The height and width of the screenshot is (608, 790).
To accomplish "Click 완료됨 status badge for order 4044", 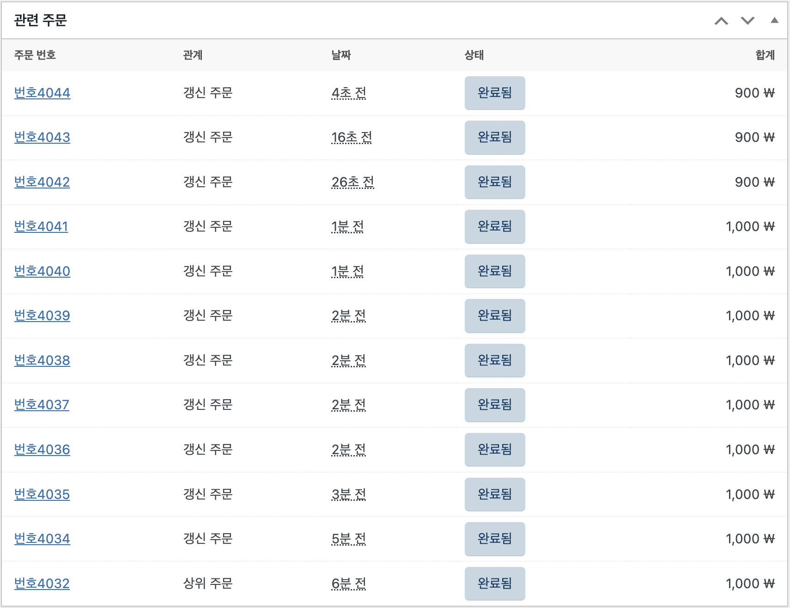I will click(495, 93).
